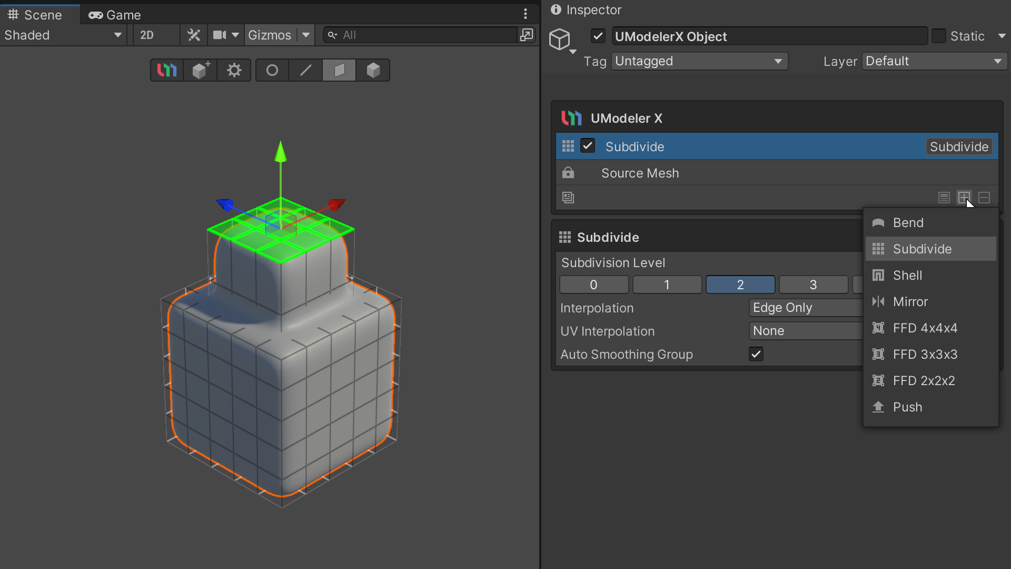Click the UModeler X logo toolbar button

click(x=167, y=70)
